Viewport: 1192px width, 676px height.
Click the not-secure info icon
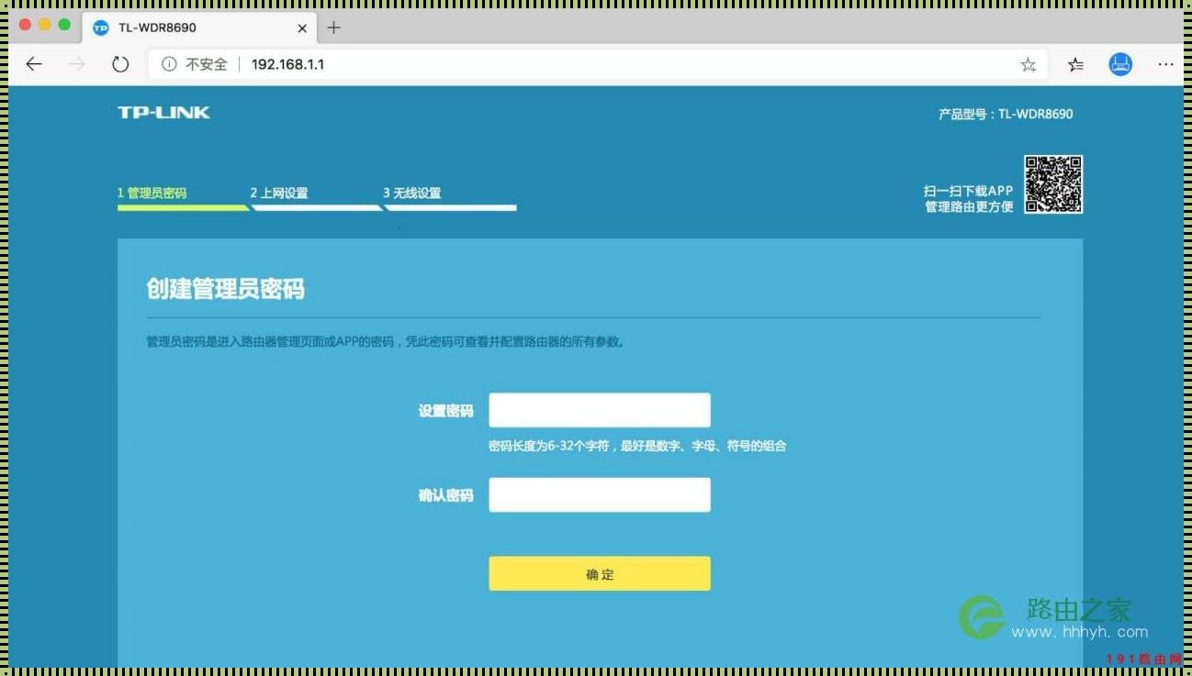[169, 64]
